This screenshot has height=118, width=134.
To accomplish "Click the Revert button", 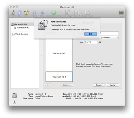I will click(x=99, y=85).
